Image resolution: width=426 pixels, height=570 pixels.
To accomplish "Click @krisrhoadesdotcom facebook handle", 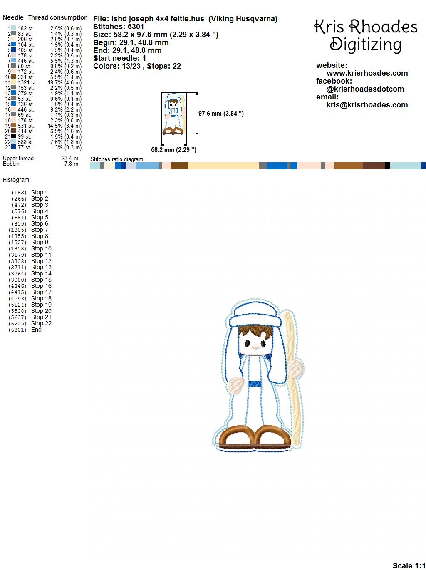I will click(x=365, y=89).
